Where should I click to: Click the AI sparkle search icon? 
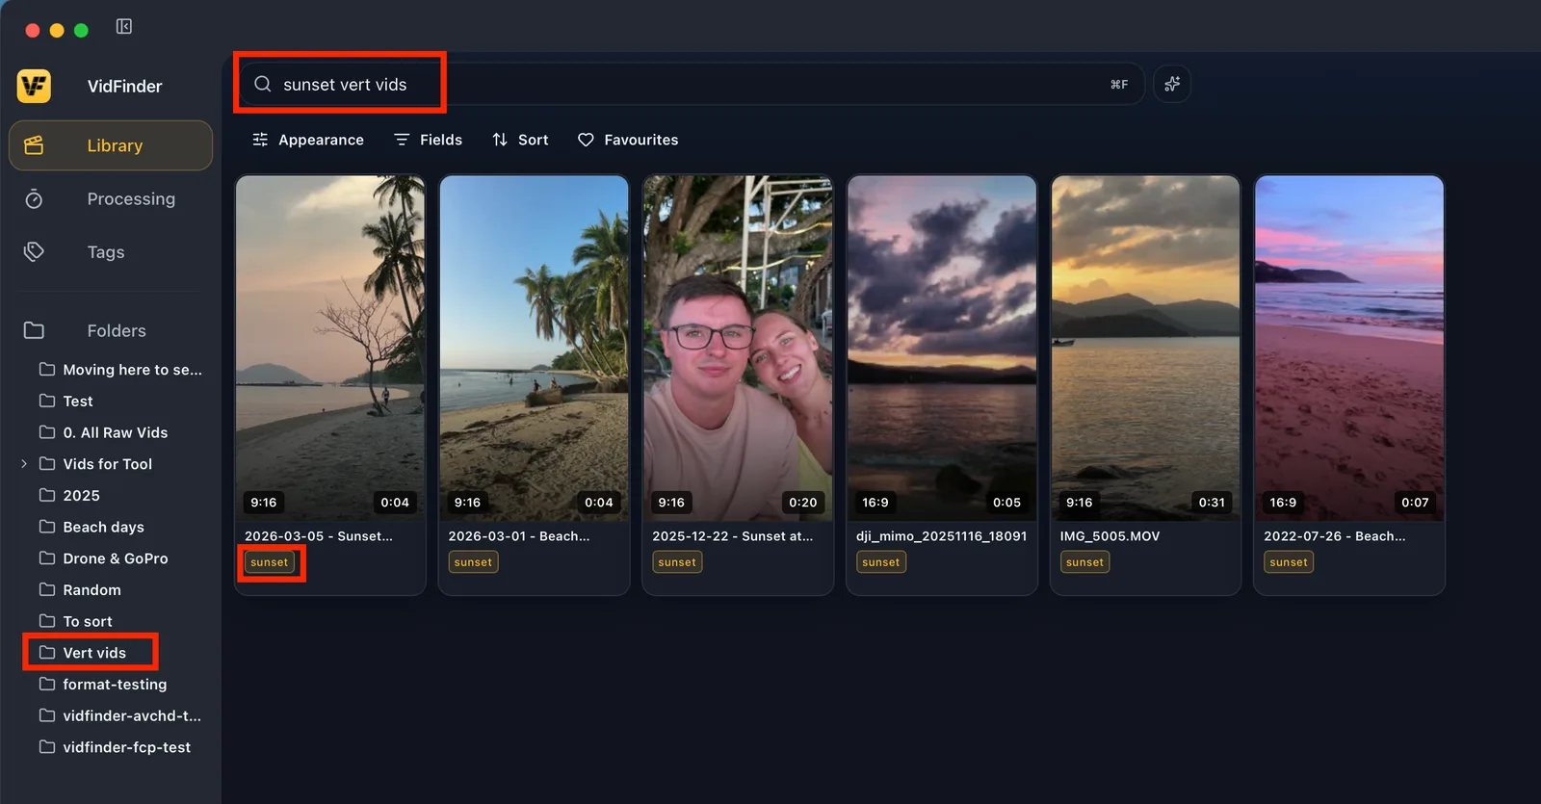1172,84
